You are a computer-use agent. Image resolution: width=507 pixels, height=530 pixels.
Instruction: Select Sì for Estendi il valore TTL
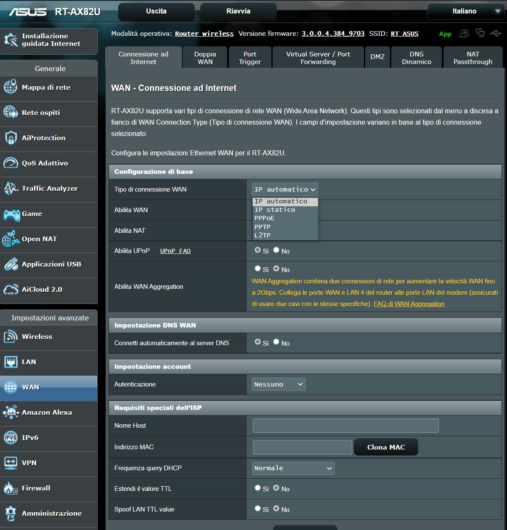[x=257, y=488]
